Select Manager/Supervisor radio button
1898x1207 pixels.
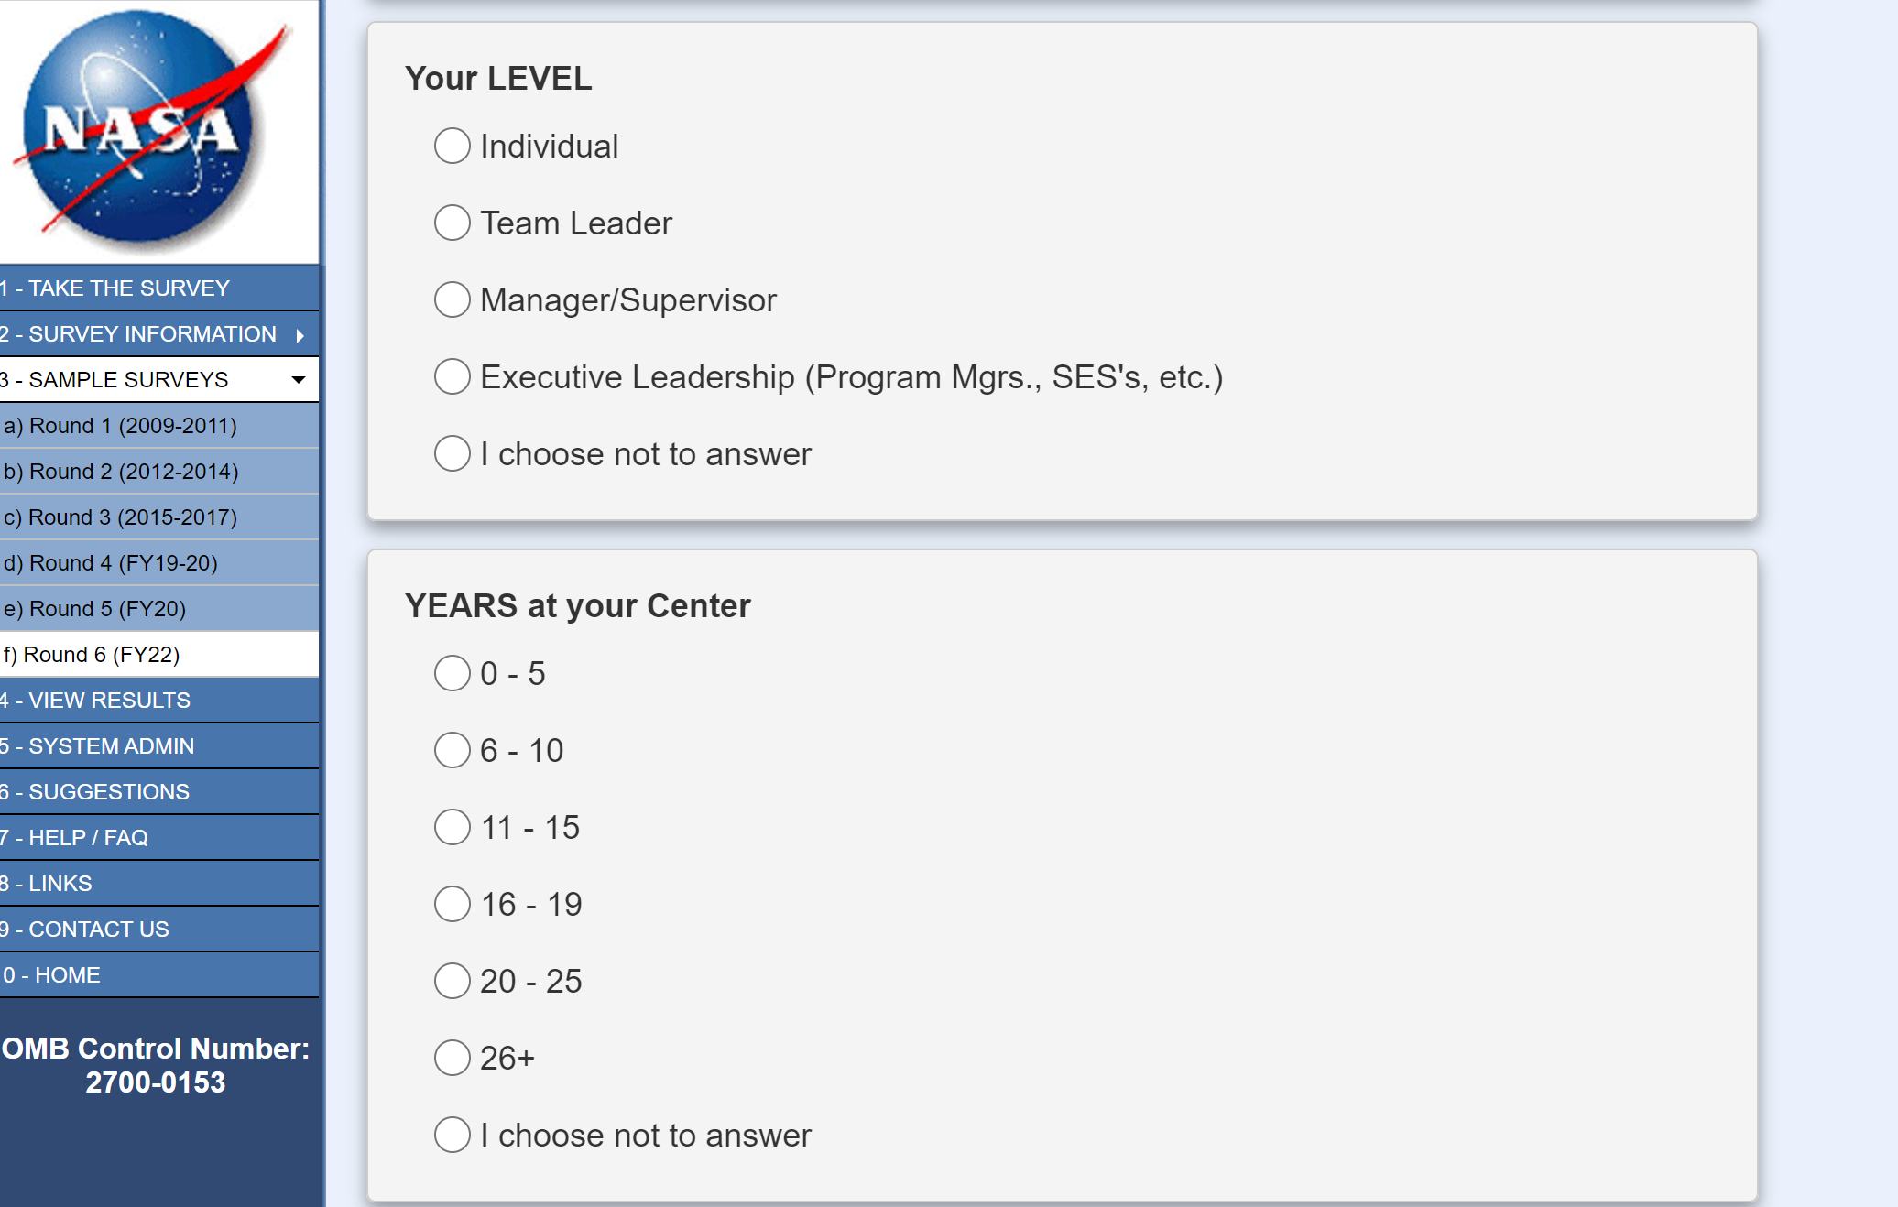tap(453, 299)
